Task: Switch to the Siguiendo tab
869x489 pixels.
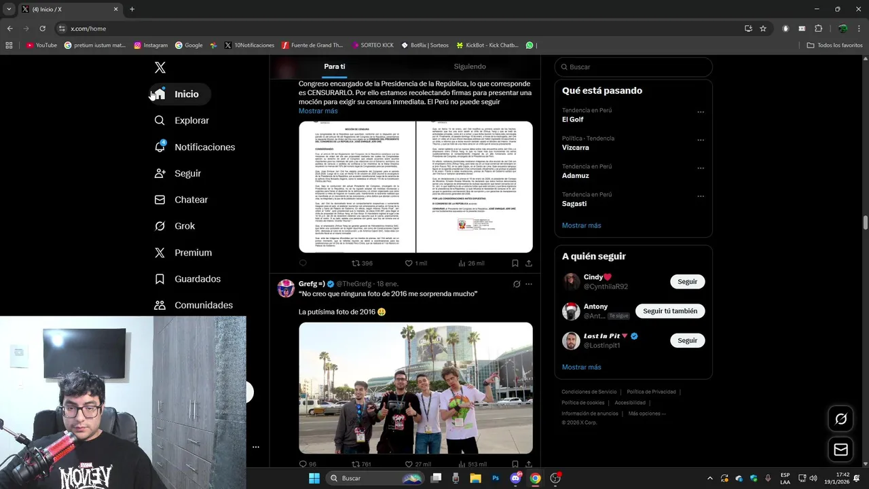Action: 470,67
